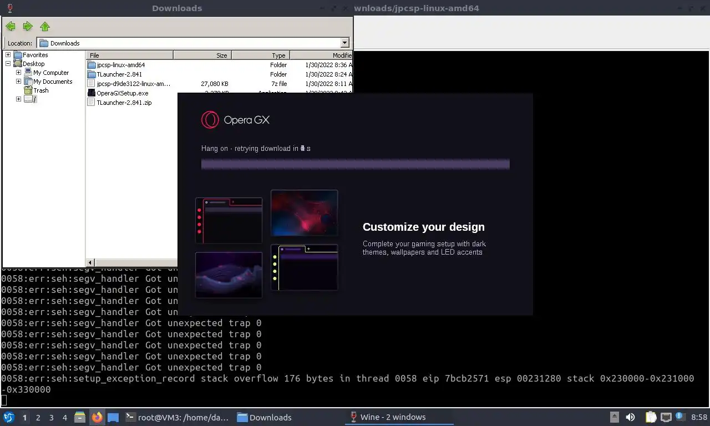This screenshot has width=710, height=426.
Task: Sort by the File column header
Action: (x=130, y=55)
